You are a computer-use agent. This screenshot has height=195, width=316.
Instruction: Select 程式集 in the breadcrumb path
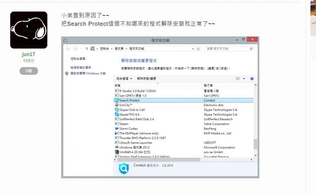tap(119, 49)
